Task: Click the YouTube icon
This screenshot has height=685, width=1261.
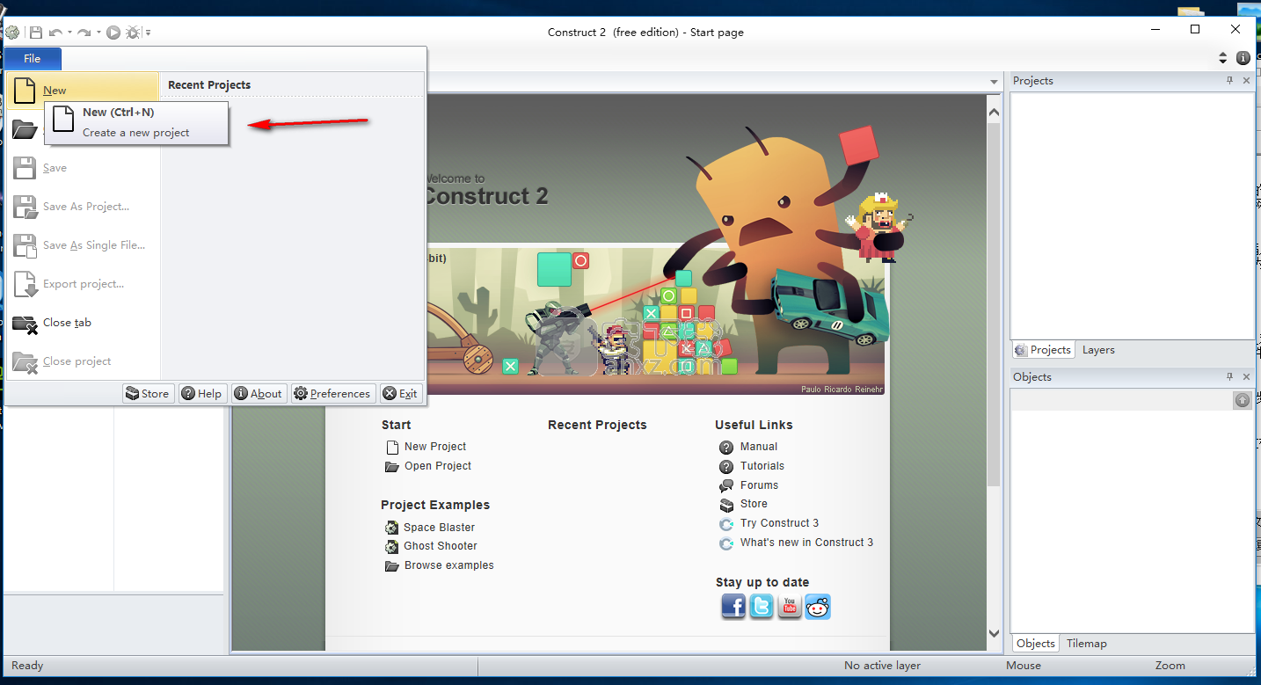Action: (790, 607)
